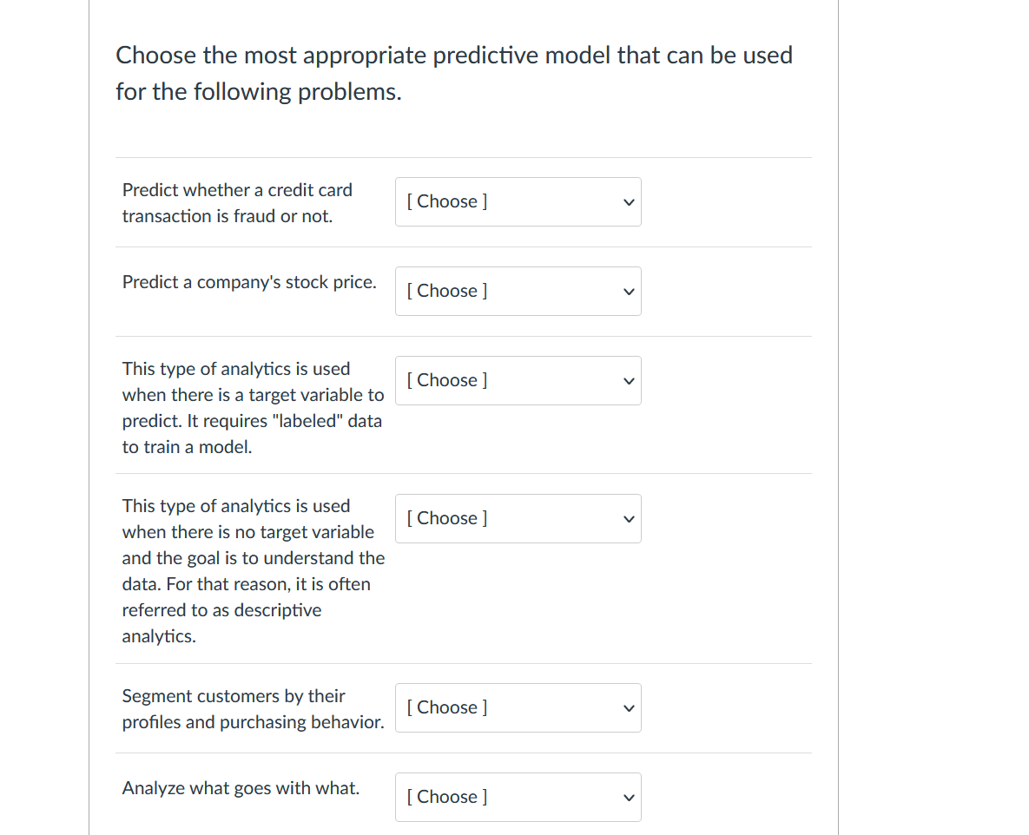Screen dimensions: 1029x835
Task: Open the dropdown for credit card fraud question
Action: coord(518,201)
